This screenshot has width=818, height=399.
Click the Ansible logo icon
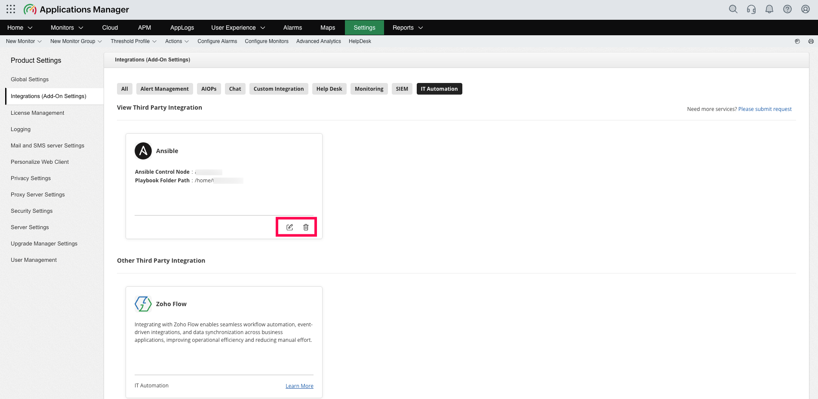click(143, 151)
